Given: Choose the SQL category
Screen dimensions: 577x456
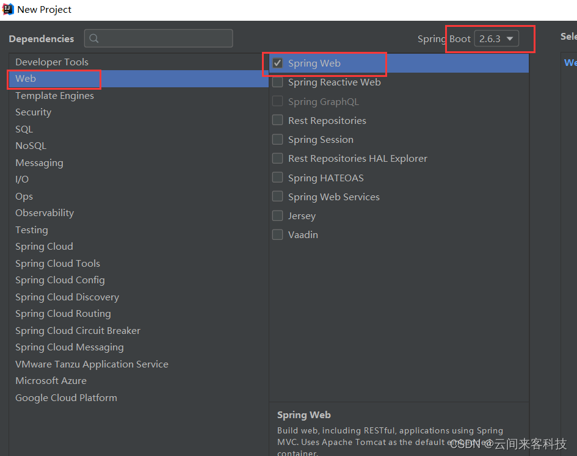Looking at the screenshot, I should coord(139,129).
